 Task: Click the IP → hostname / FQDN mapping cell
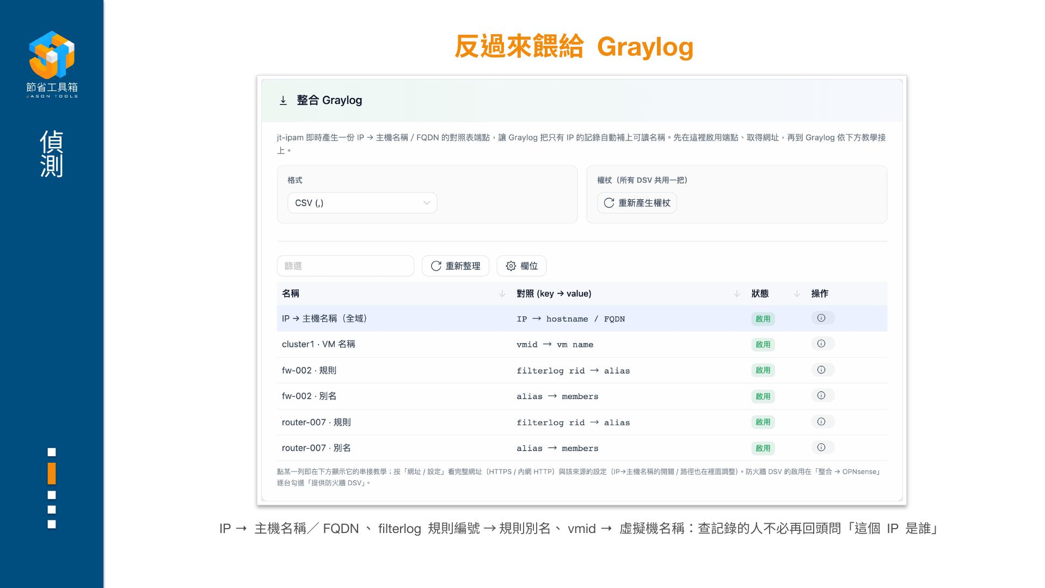click(x=570, y=319)
